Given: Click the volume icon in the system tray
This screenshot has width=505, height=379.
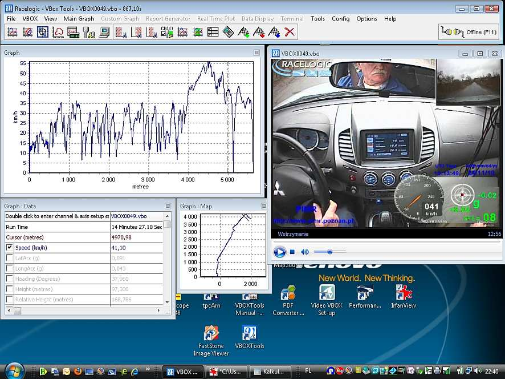Looking at the screenshot, I should point(478,371).
